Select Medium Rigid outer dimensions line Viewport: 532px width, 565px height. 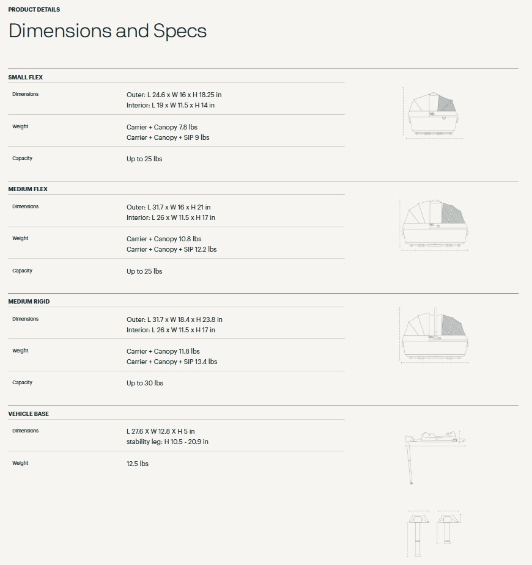pos(174,319)
